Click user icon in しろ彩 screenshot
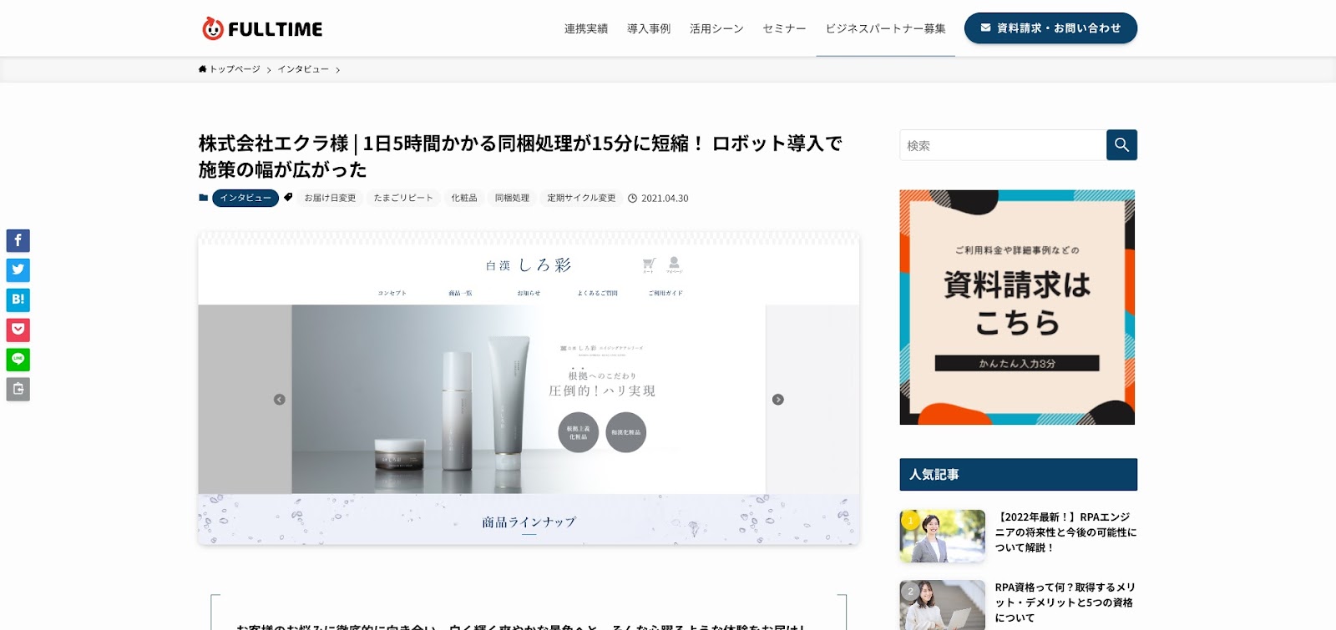This screenshot has width=1336, height=630. [674, 265]
